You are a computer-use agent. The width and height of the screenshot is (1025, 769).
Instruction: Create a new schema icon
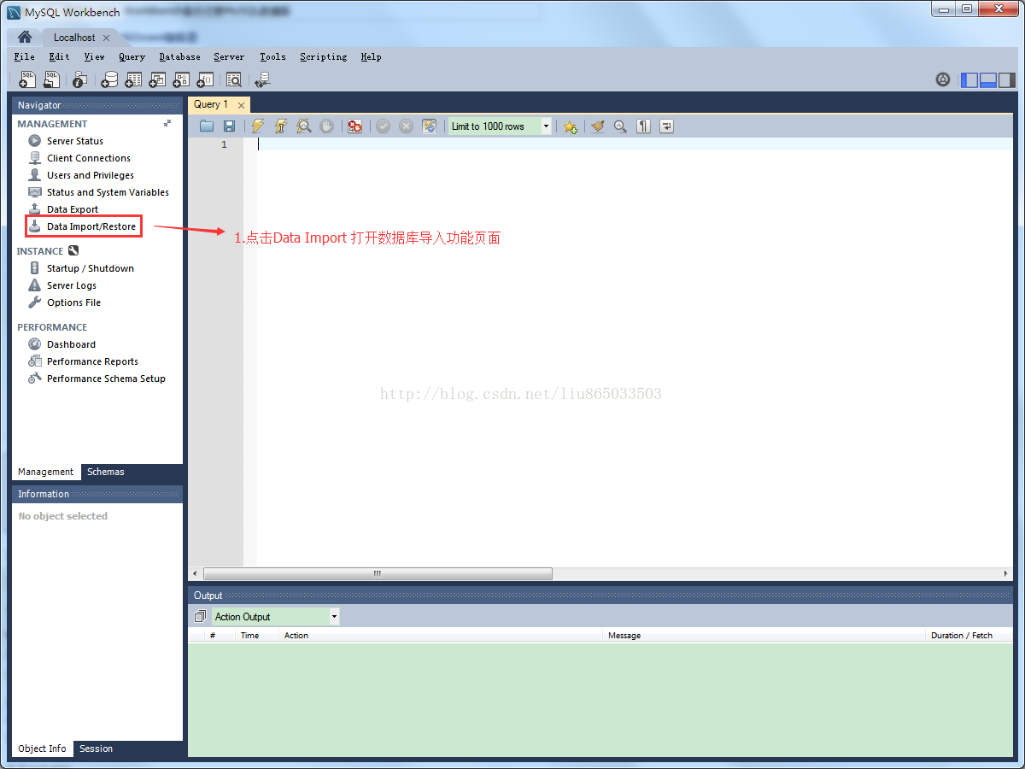pyautogui.click(x=109, y=79)
